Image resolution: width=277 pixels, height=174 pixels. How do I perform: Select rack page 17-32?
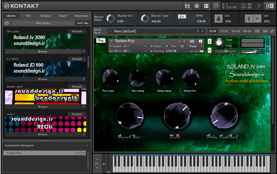click(x=224, y=31)
